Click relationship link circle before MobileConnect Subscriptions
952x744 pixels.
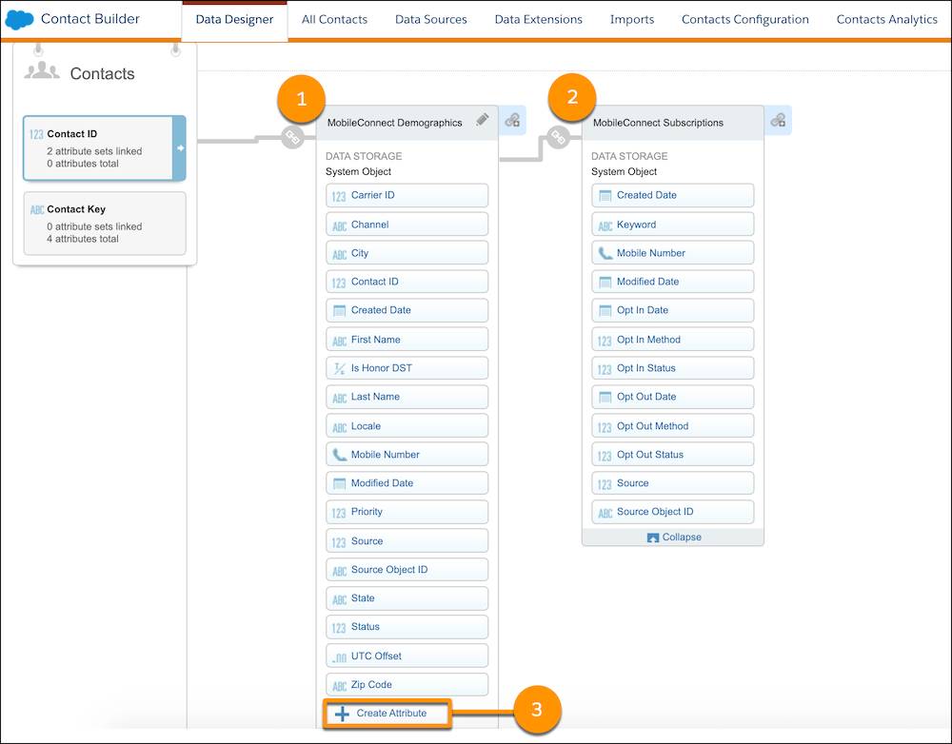point(558,137)
